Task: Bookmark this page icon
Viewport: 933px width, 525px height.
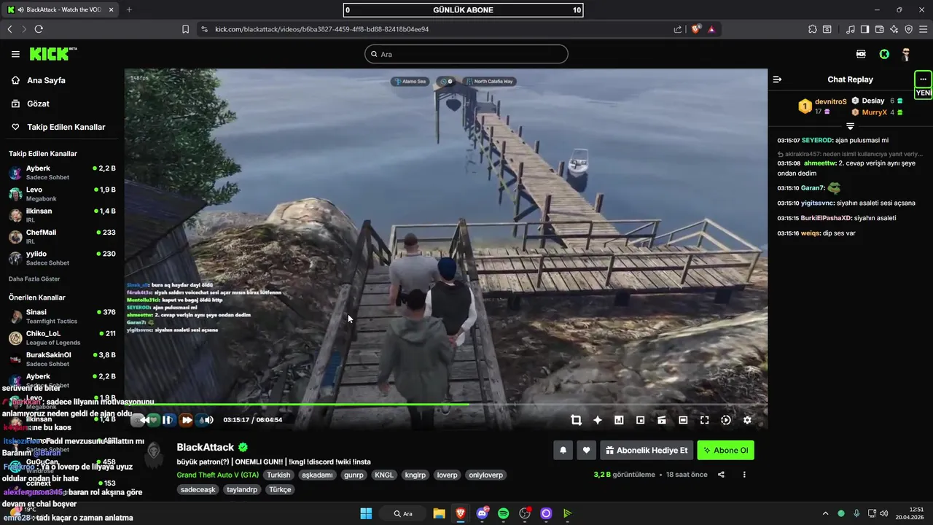Action: click(x=185, y=29)
